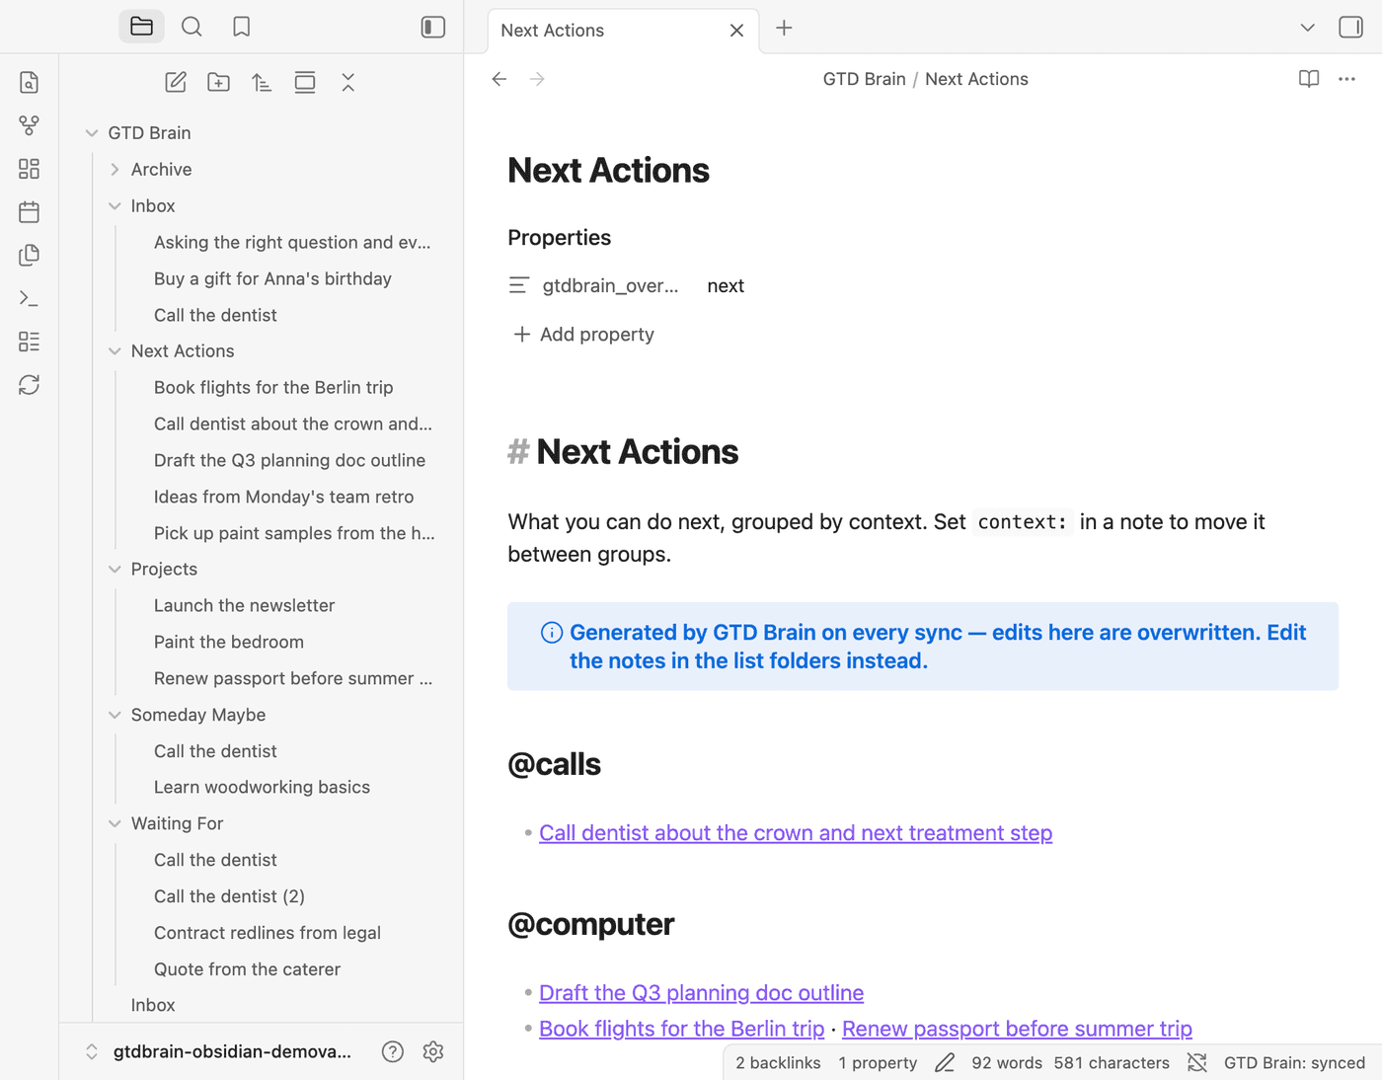Open Launch the newsletter project note

click(244, 605)
